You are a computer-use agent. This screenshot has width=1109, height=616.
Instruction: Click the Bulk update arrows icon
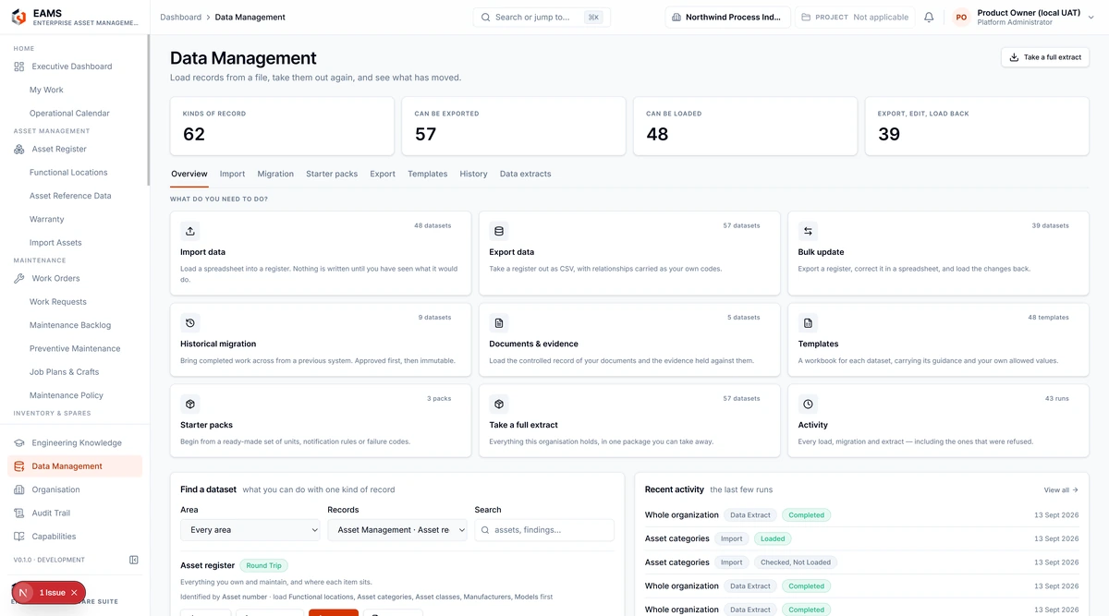pos(808,231)
